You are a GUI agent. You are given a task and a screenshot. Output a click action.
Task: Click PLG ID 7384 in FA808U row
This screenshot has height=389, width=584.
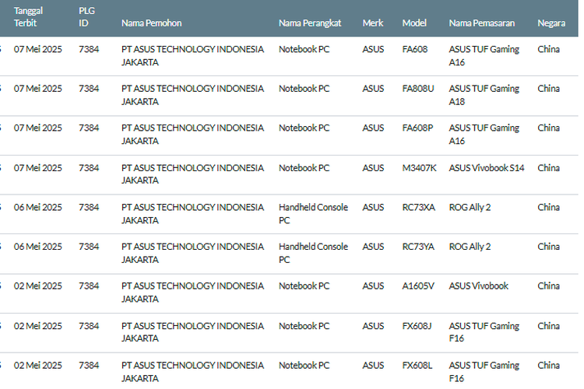89,89
